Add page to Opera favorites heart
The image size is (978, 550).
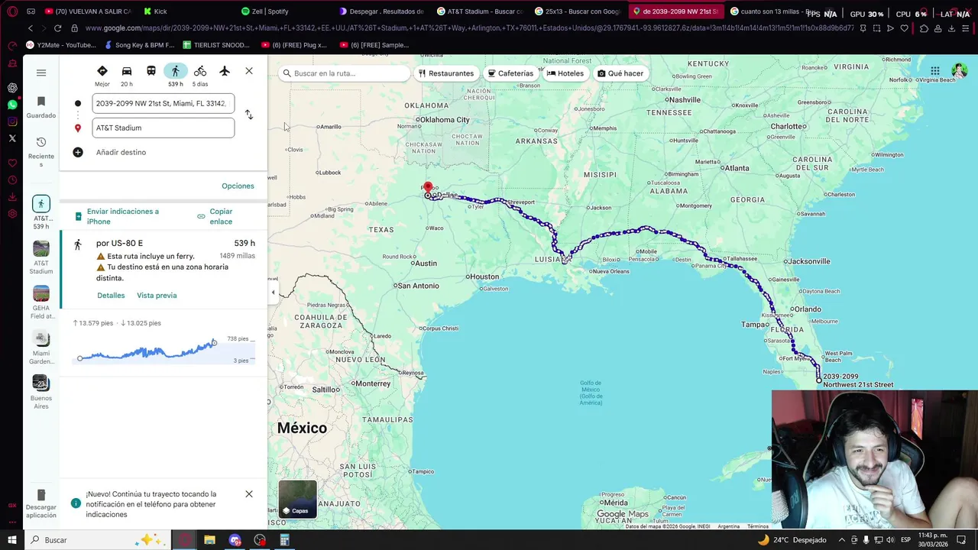905,28
